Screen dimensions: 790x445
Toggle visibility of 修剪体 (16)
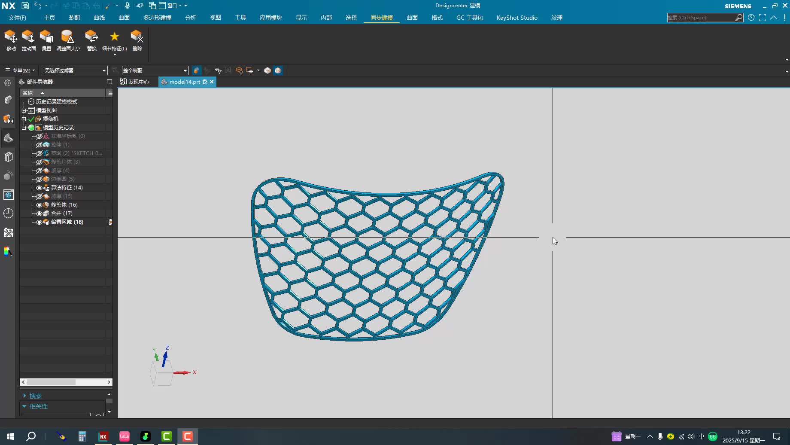point(39,205)
